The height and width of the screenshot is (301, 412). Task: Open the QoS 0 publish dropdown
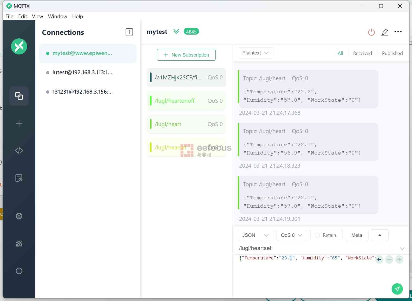(292, 235)
